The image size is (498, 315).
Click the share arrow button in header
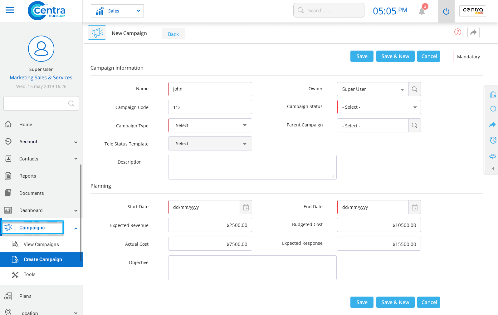pos(473,32)
